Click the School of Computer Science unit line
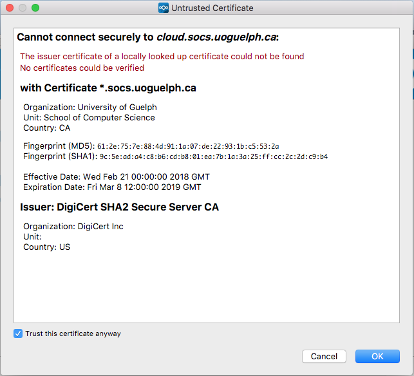This screenshot has width=414, height=376. point(89,117)
